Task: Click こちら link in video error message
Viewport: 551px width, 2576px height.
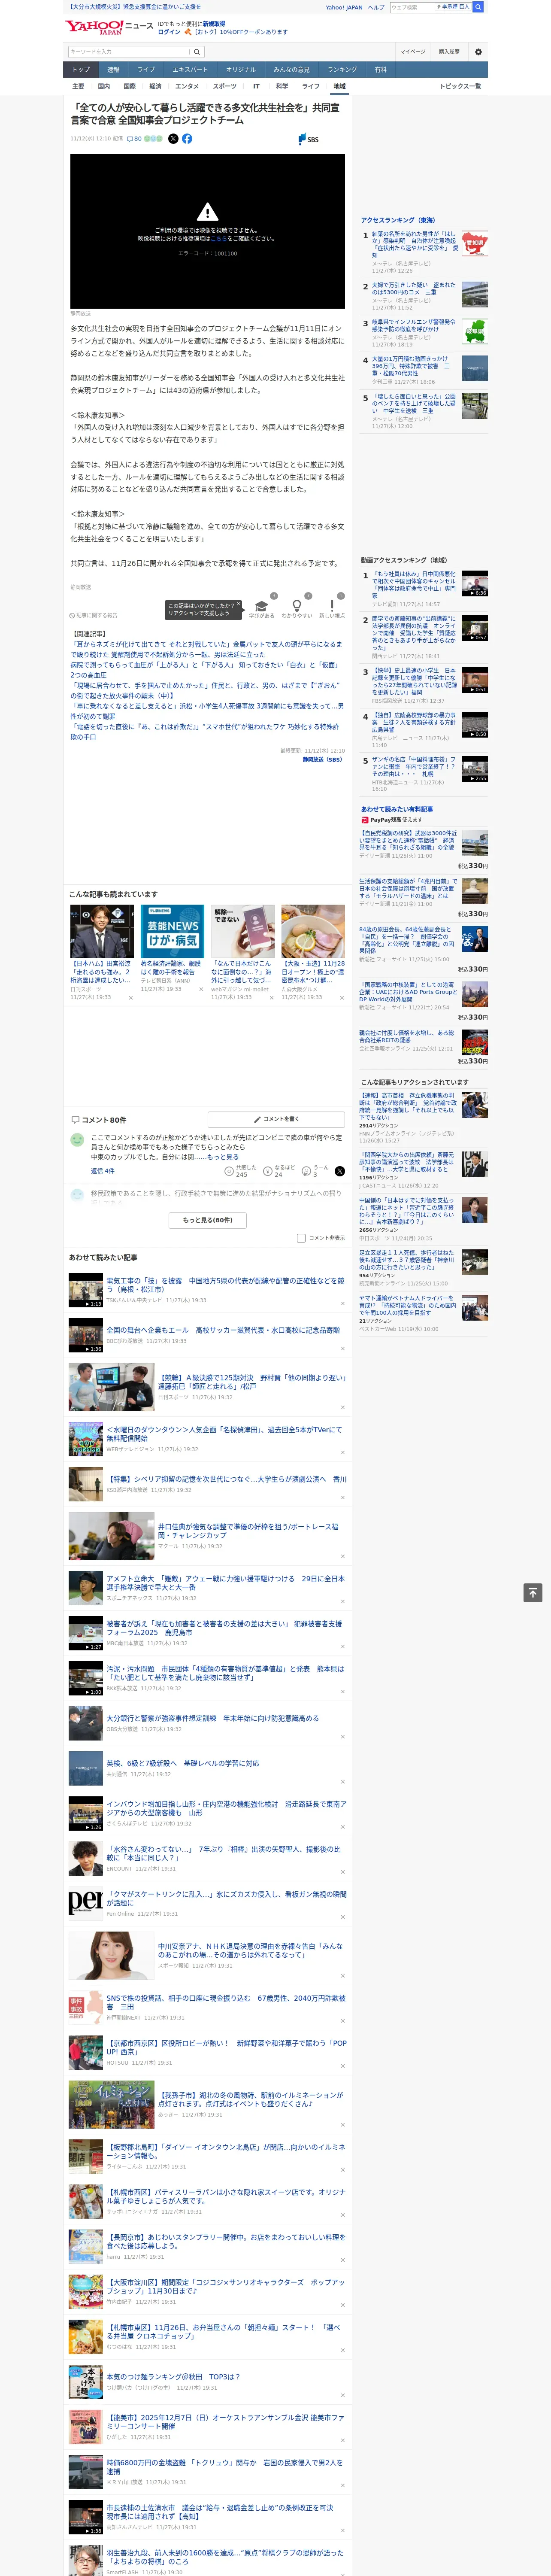Action: [219, 239]
